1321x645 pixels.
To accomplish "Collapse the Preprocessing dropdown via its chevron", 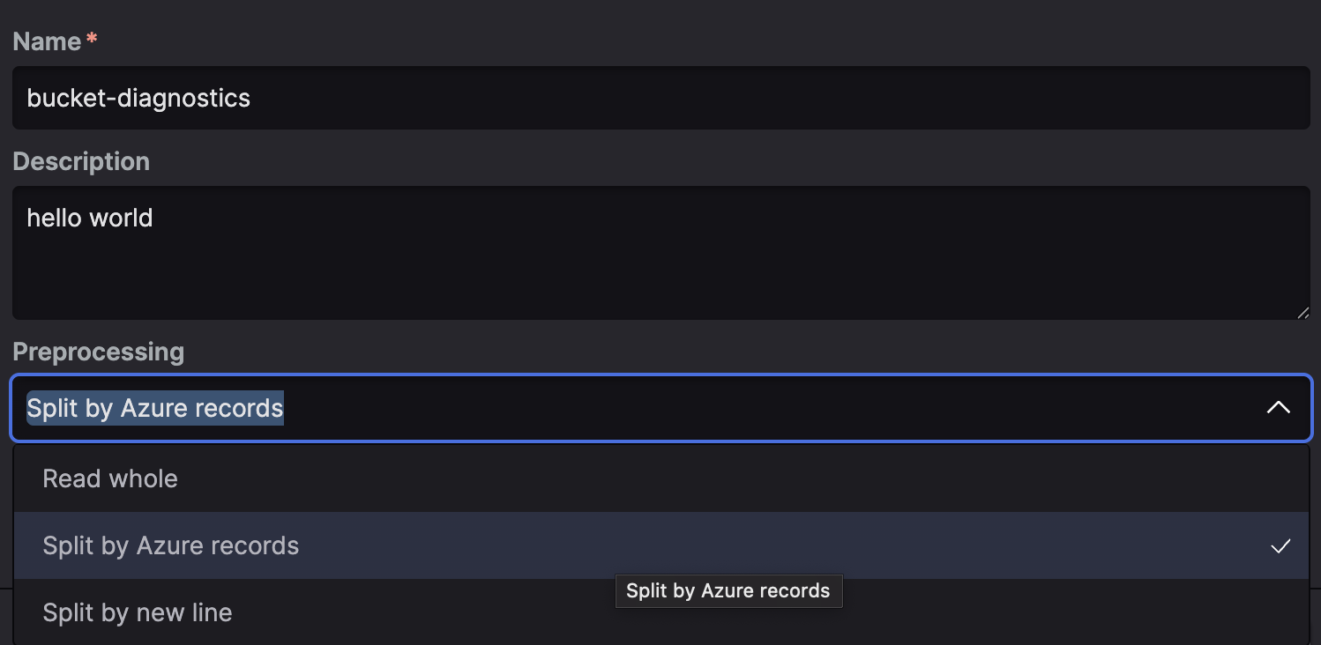I will pos(1277,408).
